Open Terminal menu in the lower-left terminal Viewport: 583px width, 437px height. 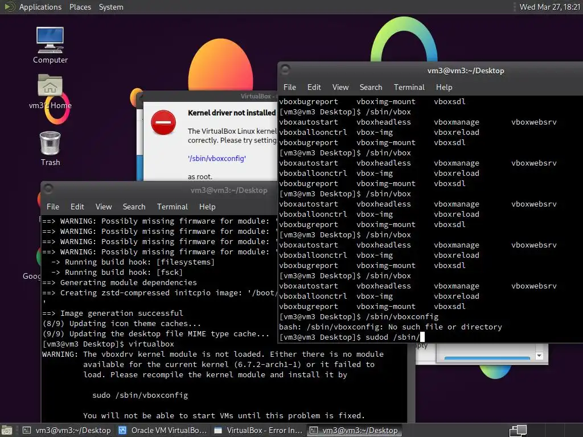172,207
